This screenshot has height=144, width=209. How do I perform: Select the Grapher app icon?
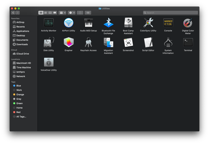[68, 42]
